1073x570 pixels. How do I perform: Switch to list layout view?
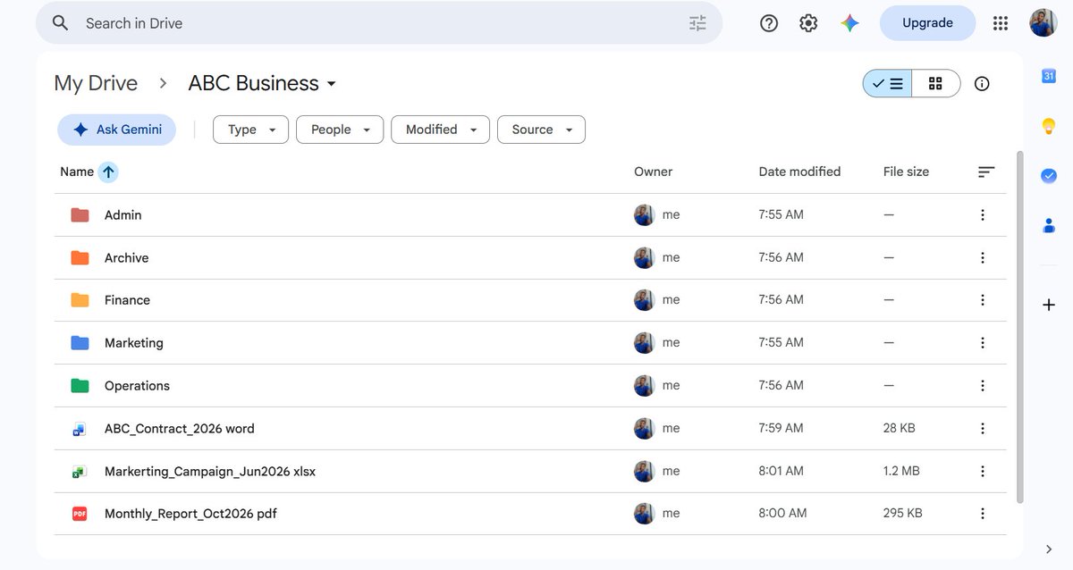[888, 83]
